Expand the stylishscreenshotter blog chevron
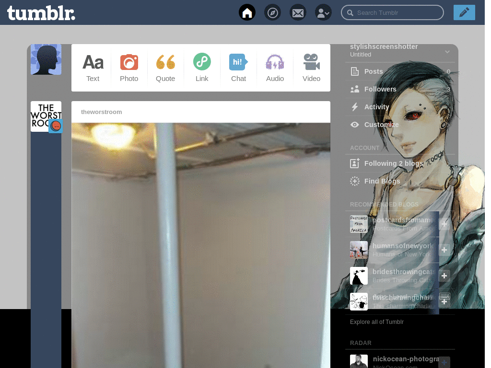Screen dimensions: 491x368 click(x=447, y=52)
